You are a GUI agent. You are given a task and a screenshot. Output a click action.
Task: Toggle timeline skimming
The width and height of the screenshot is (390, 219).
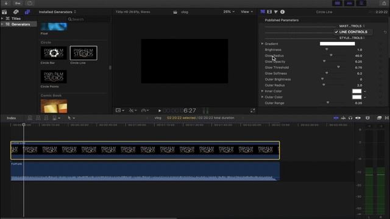click(336, 118)
